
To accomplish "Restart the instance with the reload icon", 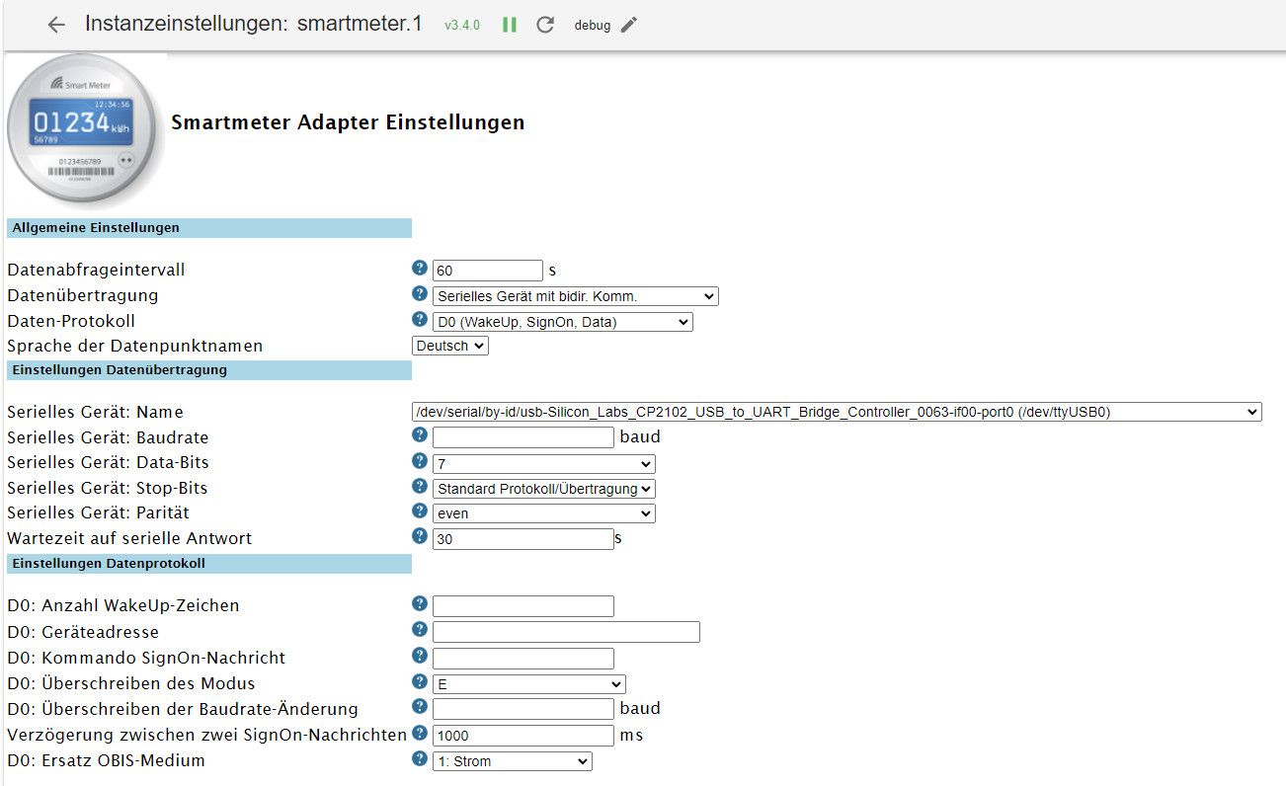I will (545, 25).
